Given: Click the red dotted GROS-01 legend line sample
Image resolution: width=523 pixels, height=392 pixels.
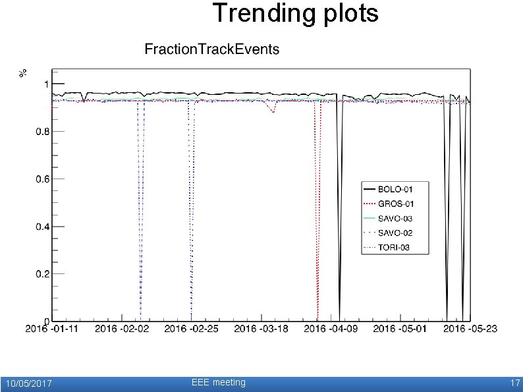Looking at the screenshot, I should [369, 204].
